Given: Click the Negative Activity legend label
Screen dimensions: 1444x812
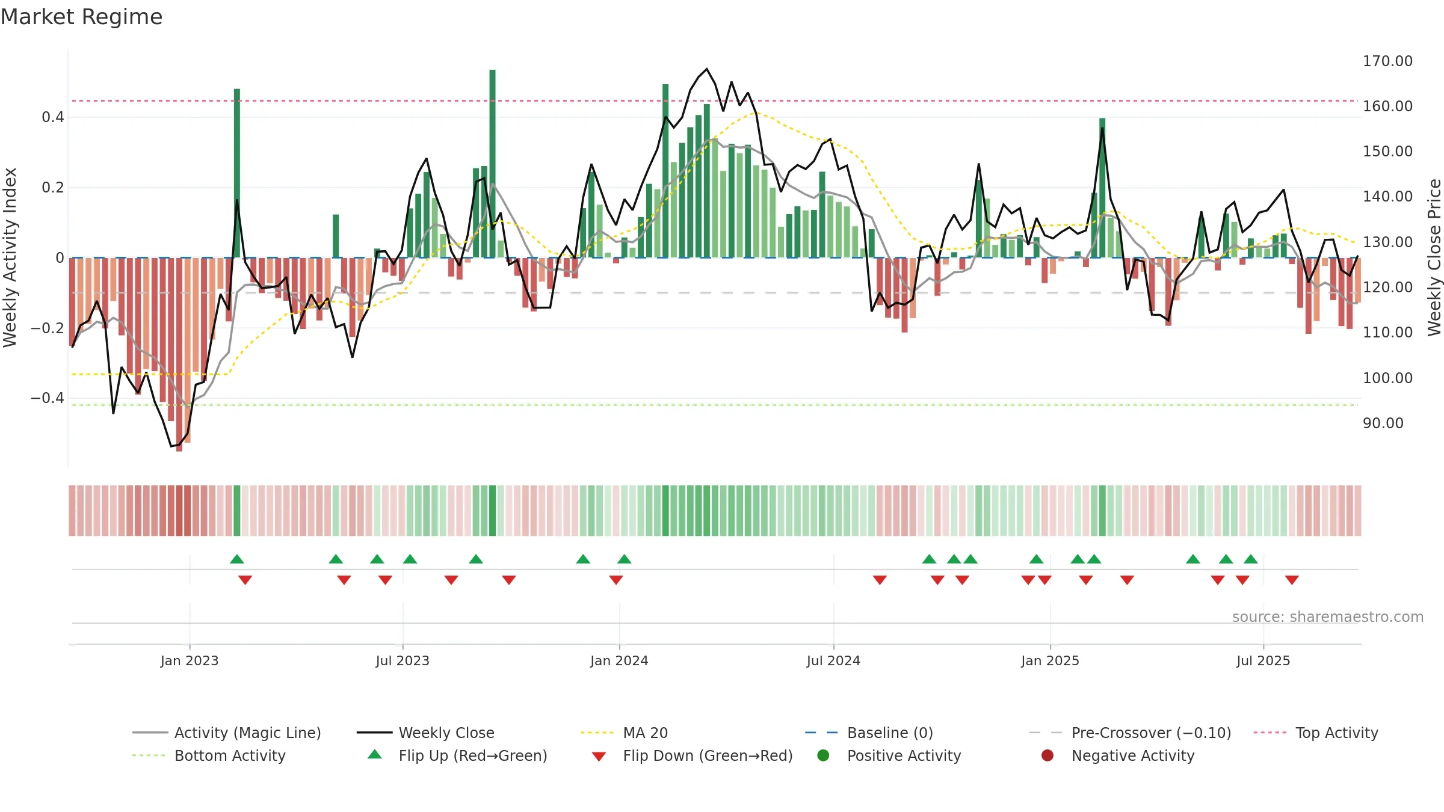Looking at the screenshot, I should (1133, 755).
